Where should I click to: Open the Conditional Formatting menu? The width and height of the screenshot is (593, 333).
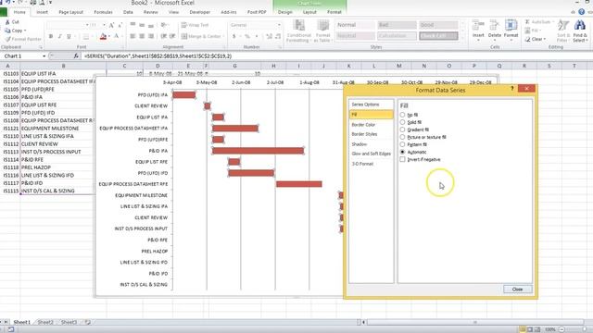298,31
